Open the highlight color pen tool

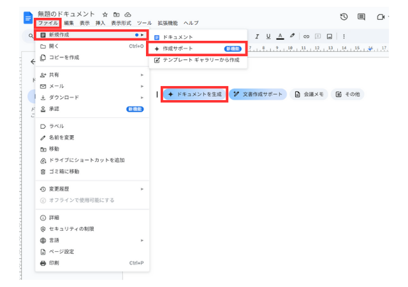tap(292, 36)
